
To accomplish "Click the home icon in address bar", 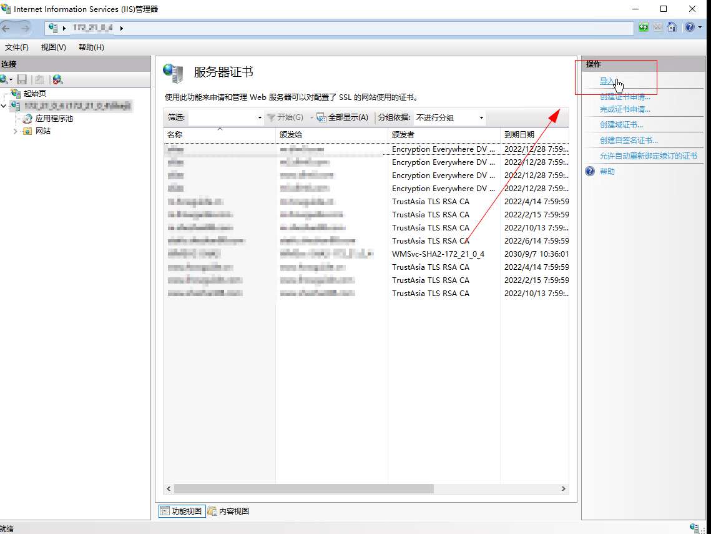I will (x=672, y=27).
